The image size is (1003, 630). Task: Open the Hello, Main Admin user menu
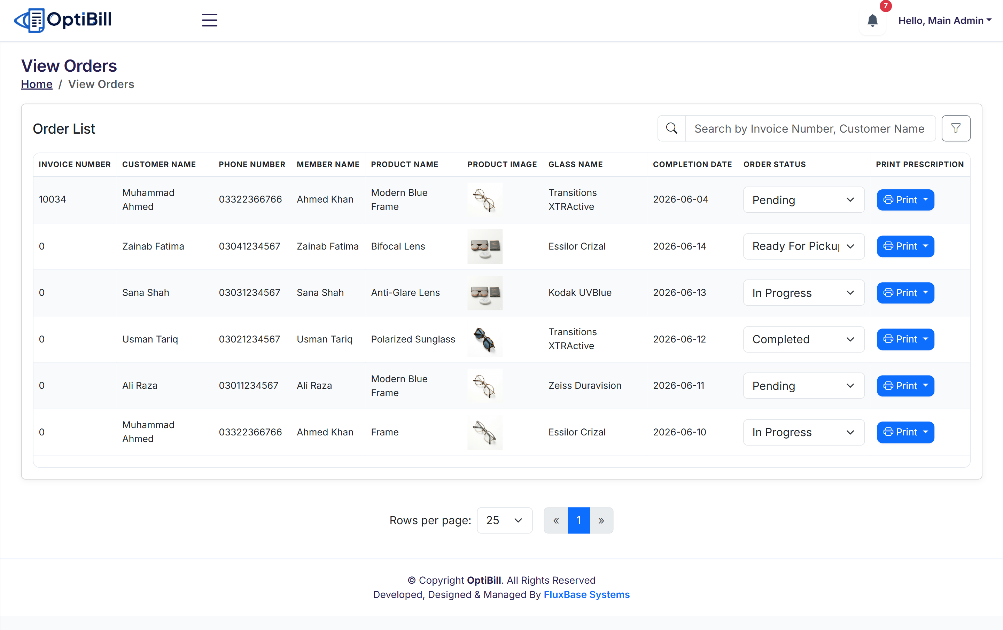[x=944, y=21]
